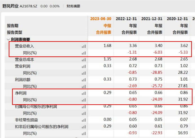
Task: Open chart icon for 利润总额 row
Action: pos(84,80)
